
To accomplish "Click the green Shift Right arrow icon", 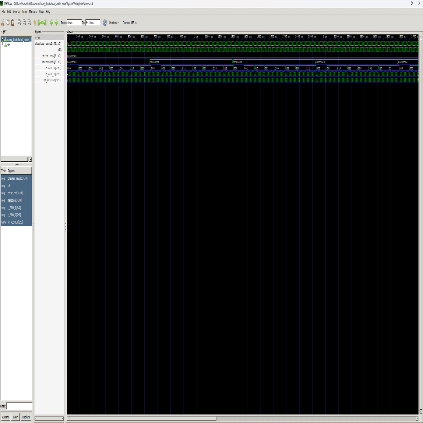I will coord(56,22).
